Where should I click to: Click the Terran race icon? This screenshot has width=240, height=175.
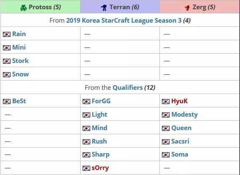104,8
